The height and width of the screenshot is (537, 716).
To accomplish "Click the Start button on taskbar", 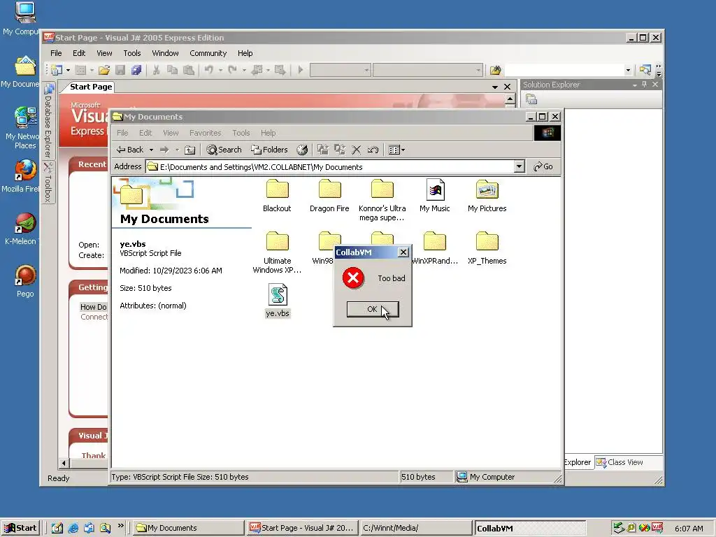I will [21, 528].
